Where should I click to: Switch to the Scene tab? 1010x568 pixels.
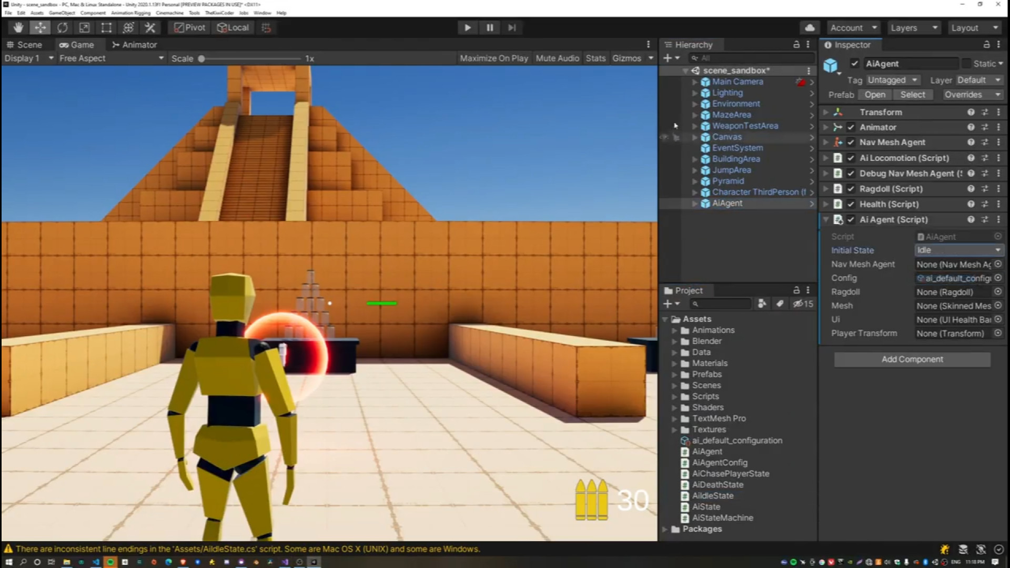(x=24, y=45)
